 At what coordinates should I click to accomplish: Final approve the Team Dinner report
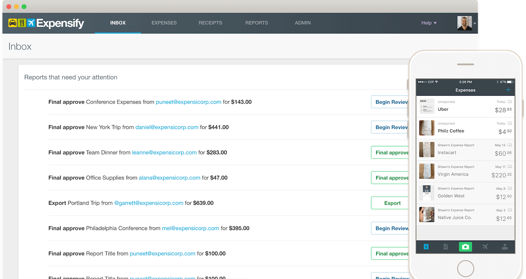pyautogui.click(x=391, y=152)
